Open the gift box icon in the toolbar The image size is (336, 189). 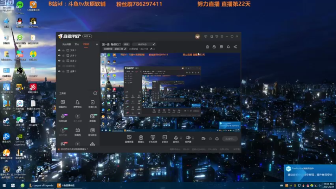point(207,47)
